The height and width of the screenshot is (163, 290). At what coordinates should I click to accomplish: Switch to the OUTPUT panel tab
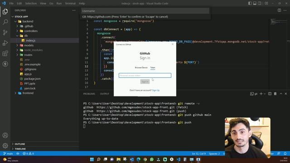[105, 94]
